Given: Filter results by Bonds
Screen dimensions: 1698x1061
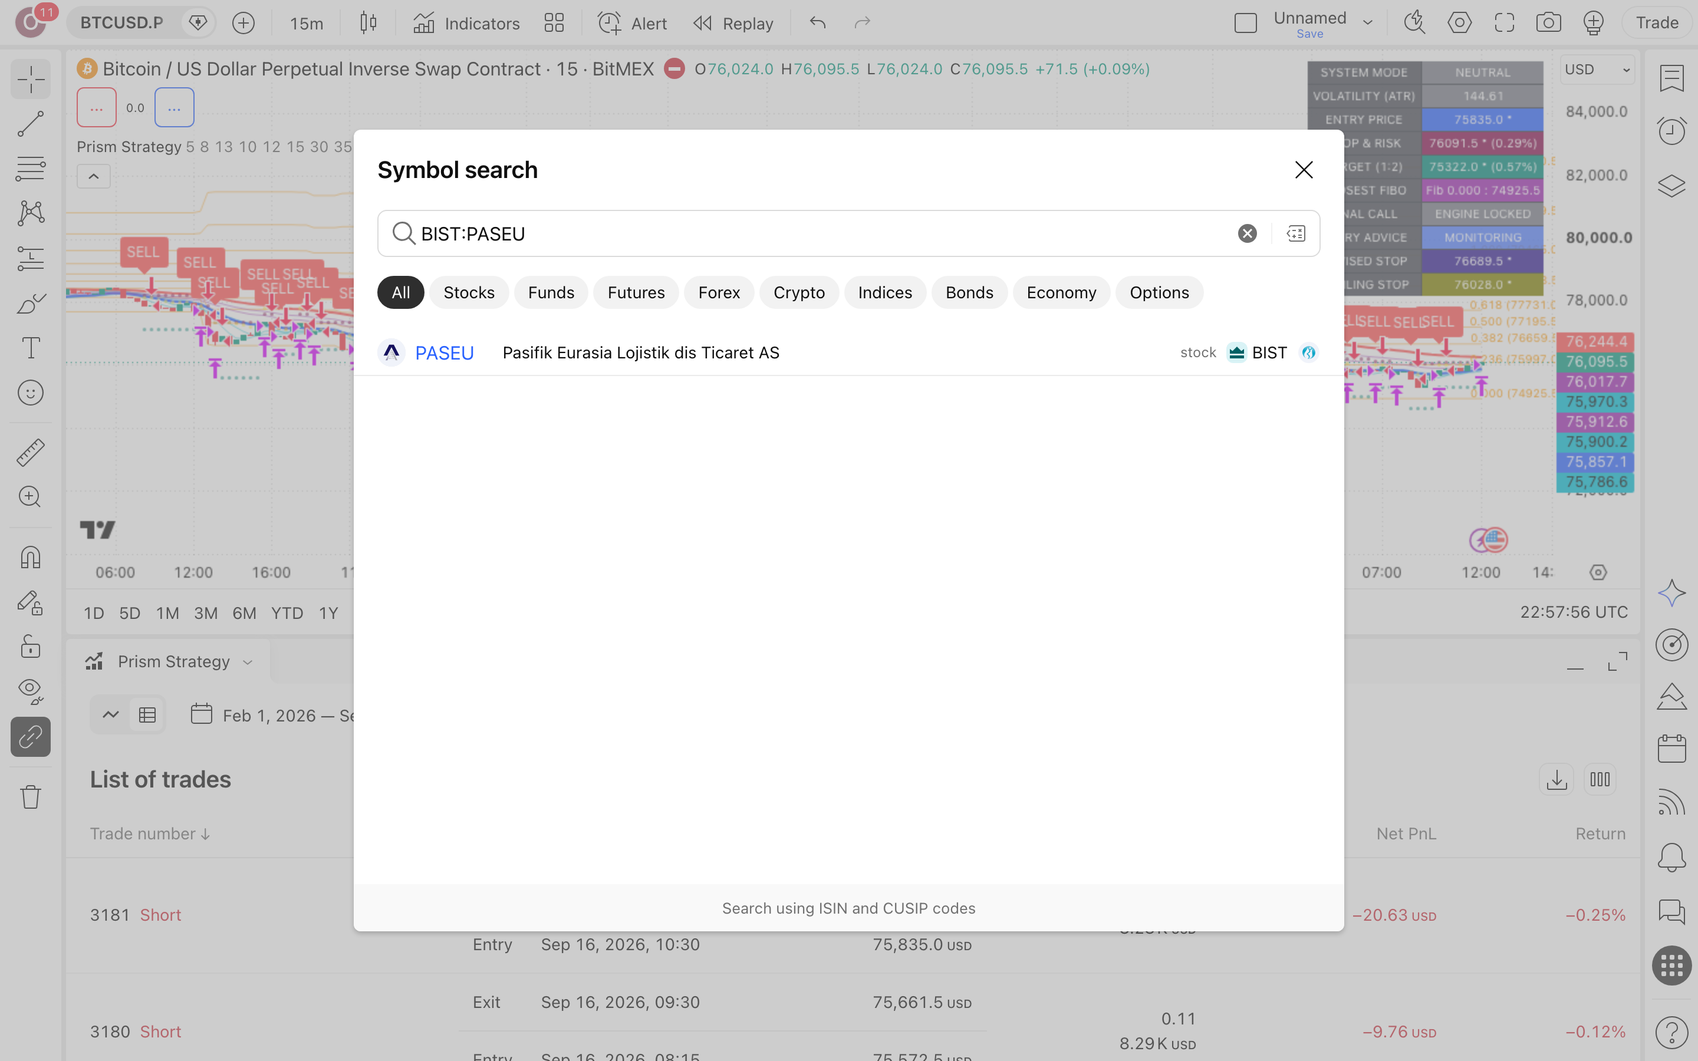Looking at the screenshot, I should pyautogui.click(x=969, y=292).
